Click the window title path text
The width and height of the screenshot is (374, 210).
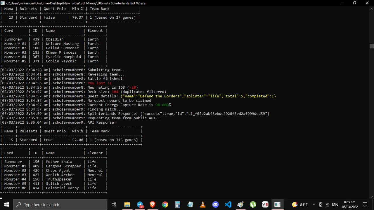[x=76, y=3]
